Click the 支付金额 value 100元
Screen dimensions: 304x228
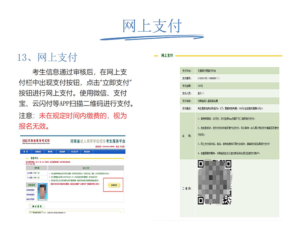pyautogui.click(x=201, y=86)
